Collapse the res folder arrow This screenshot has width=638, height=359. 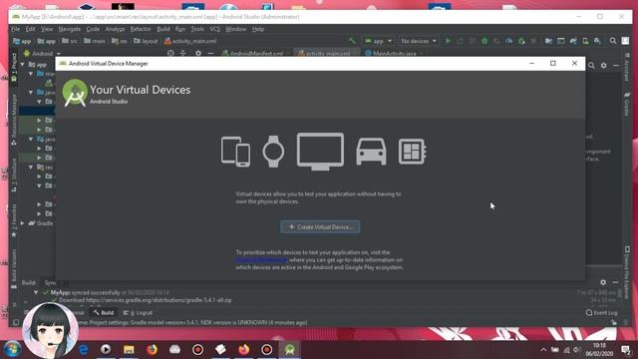point(31,168)
